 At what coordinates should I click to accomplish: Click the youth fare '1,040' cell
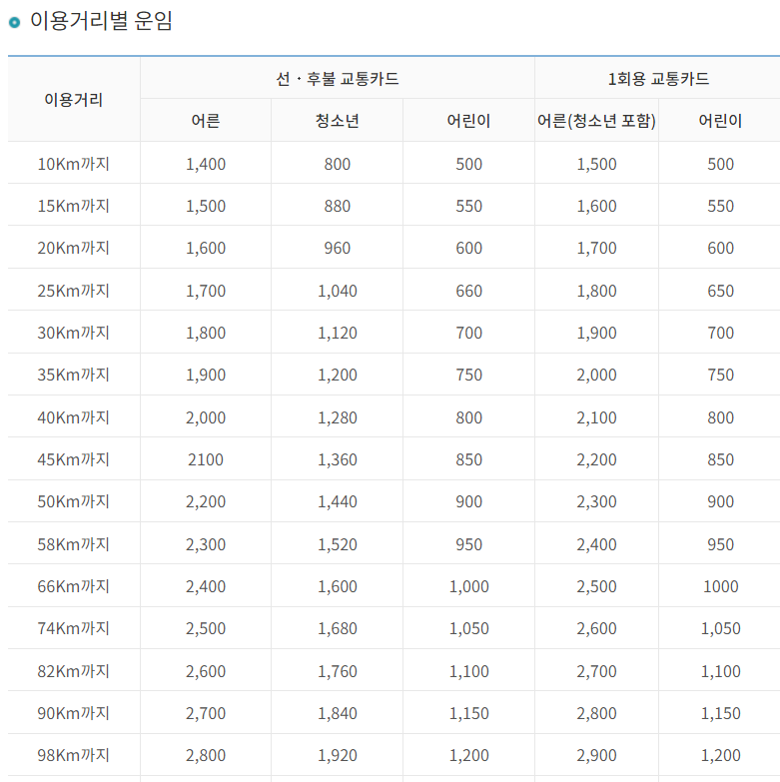point(338,291)
